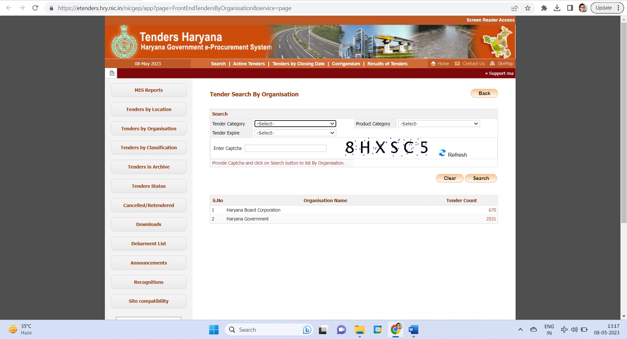627x339 pixels.
Task: Switch to Word on taskbar
Action: (413, 330)
